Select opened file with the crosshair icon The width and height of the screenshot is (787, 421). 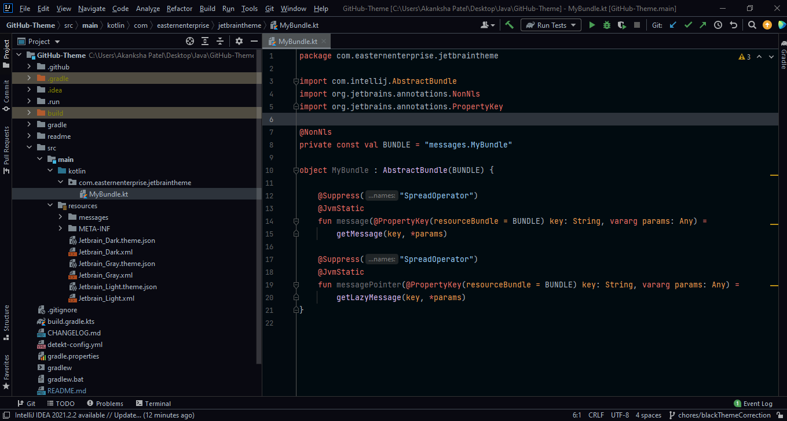pyautogui.click(x=190, y=41)
